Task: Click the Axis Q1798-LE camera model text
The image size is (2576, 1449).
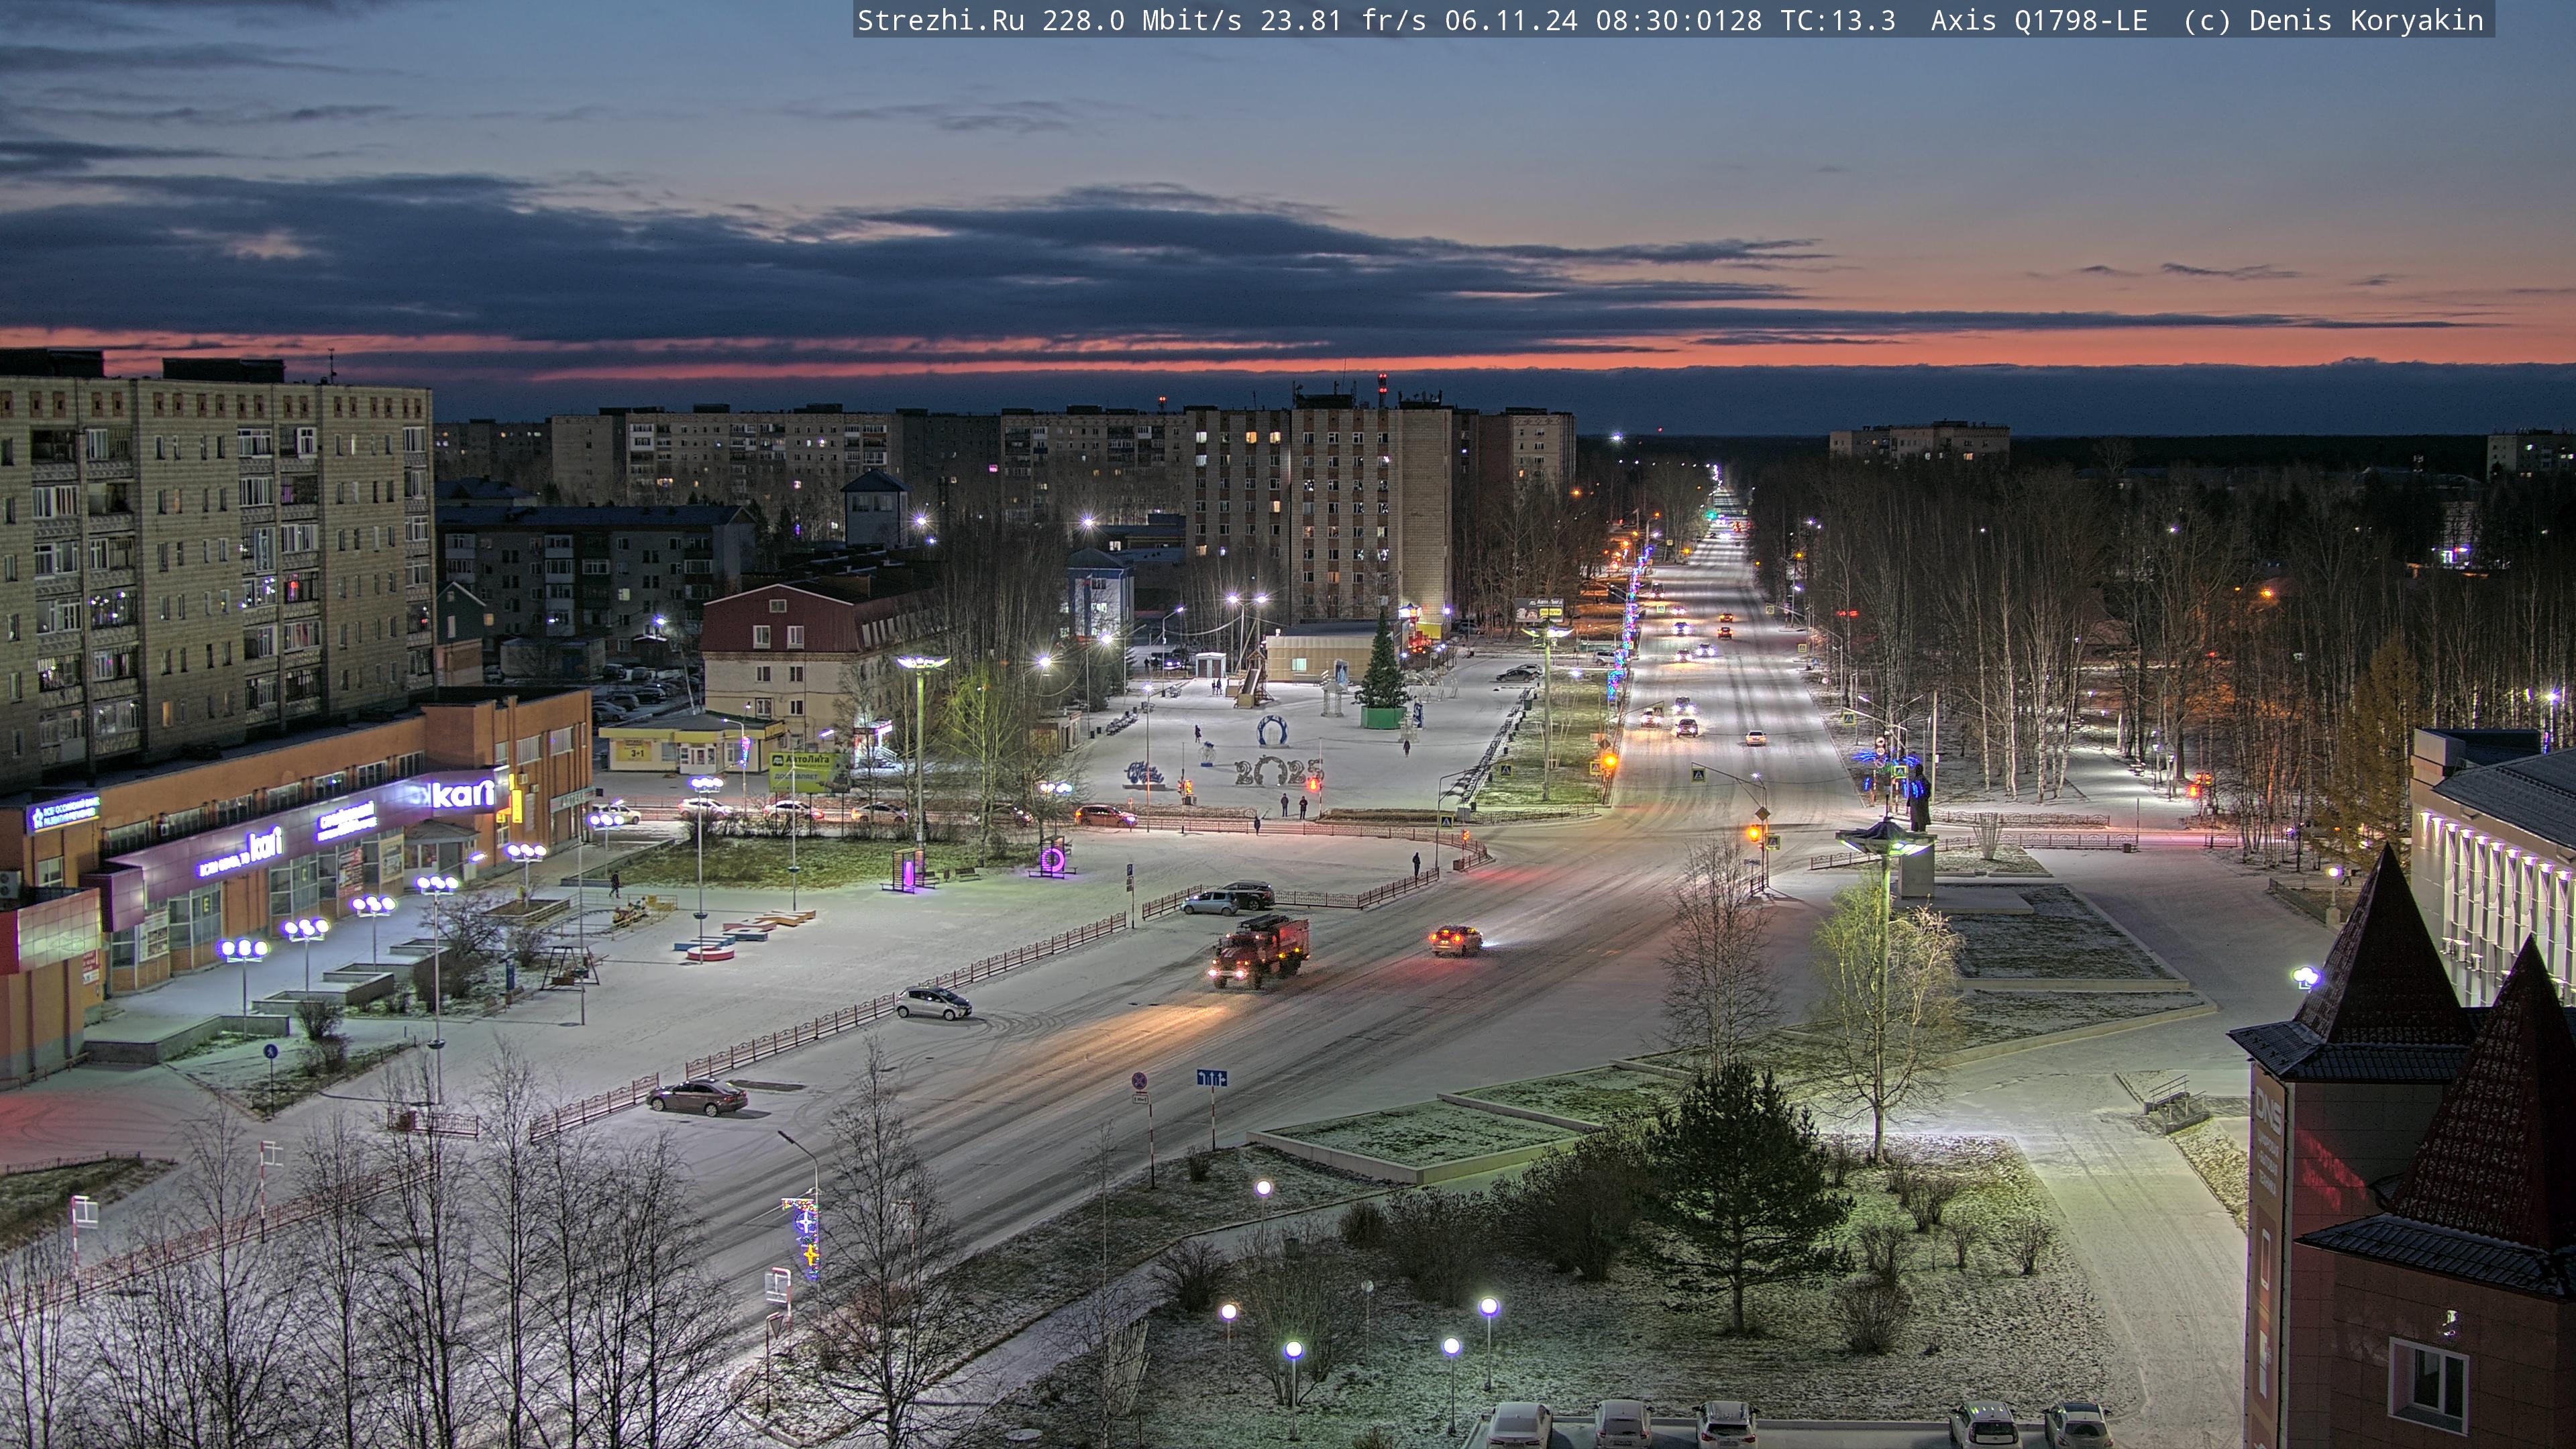Action: click(x=2039, y=20)
